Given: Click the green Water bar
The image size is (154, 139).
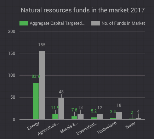Looking at the screenshot, I should [132, 119].
